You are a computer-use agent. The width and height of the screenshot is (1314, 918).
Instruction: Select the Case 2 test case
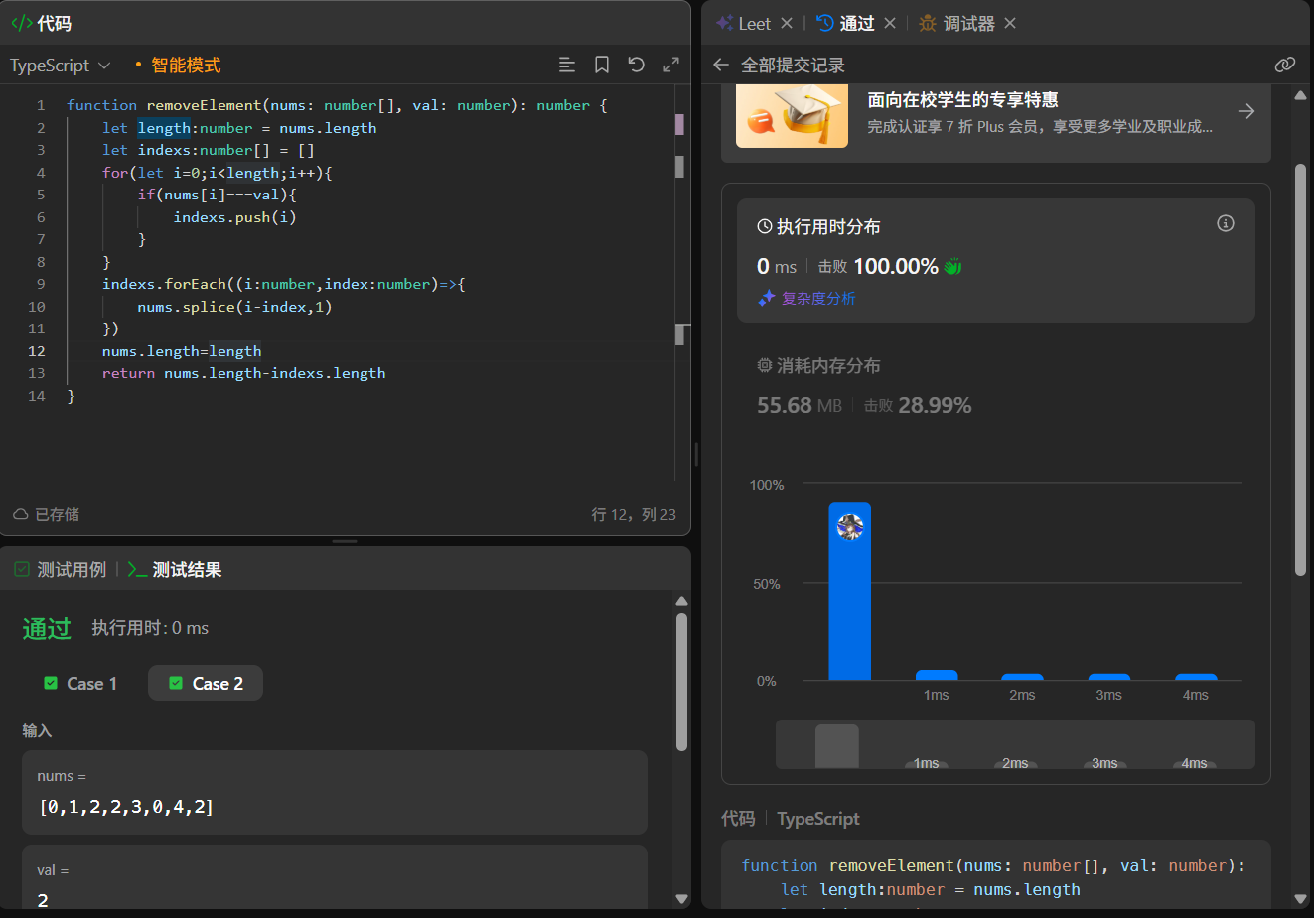click(x=206, y=683)
